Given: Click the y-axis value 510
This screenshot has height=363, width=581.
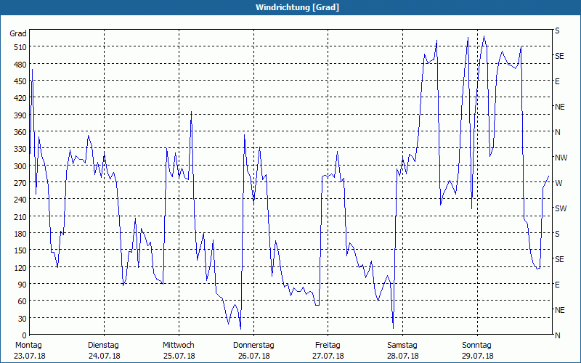Looking at the screenshot, I should click(x=20, y=47).
